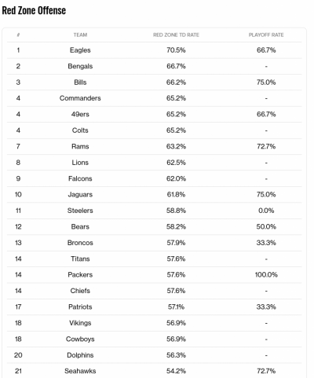Viewport: 314px width, 378px height.
Task: Select the Dolphins 56.3% rate cell
Action: (x=176, y=355)
